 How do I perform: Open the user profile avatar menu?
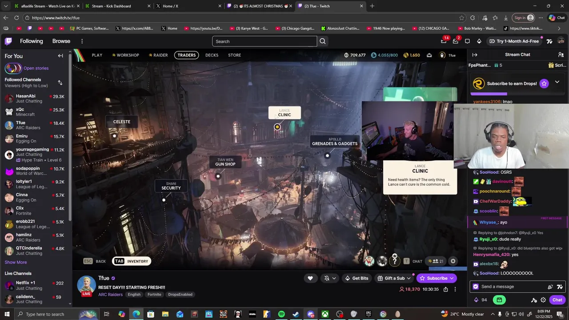click(x=561, y=41)
